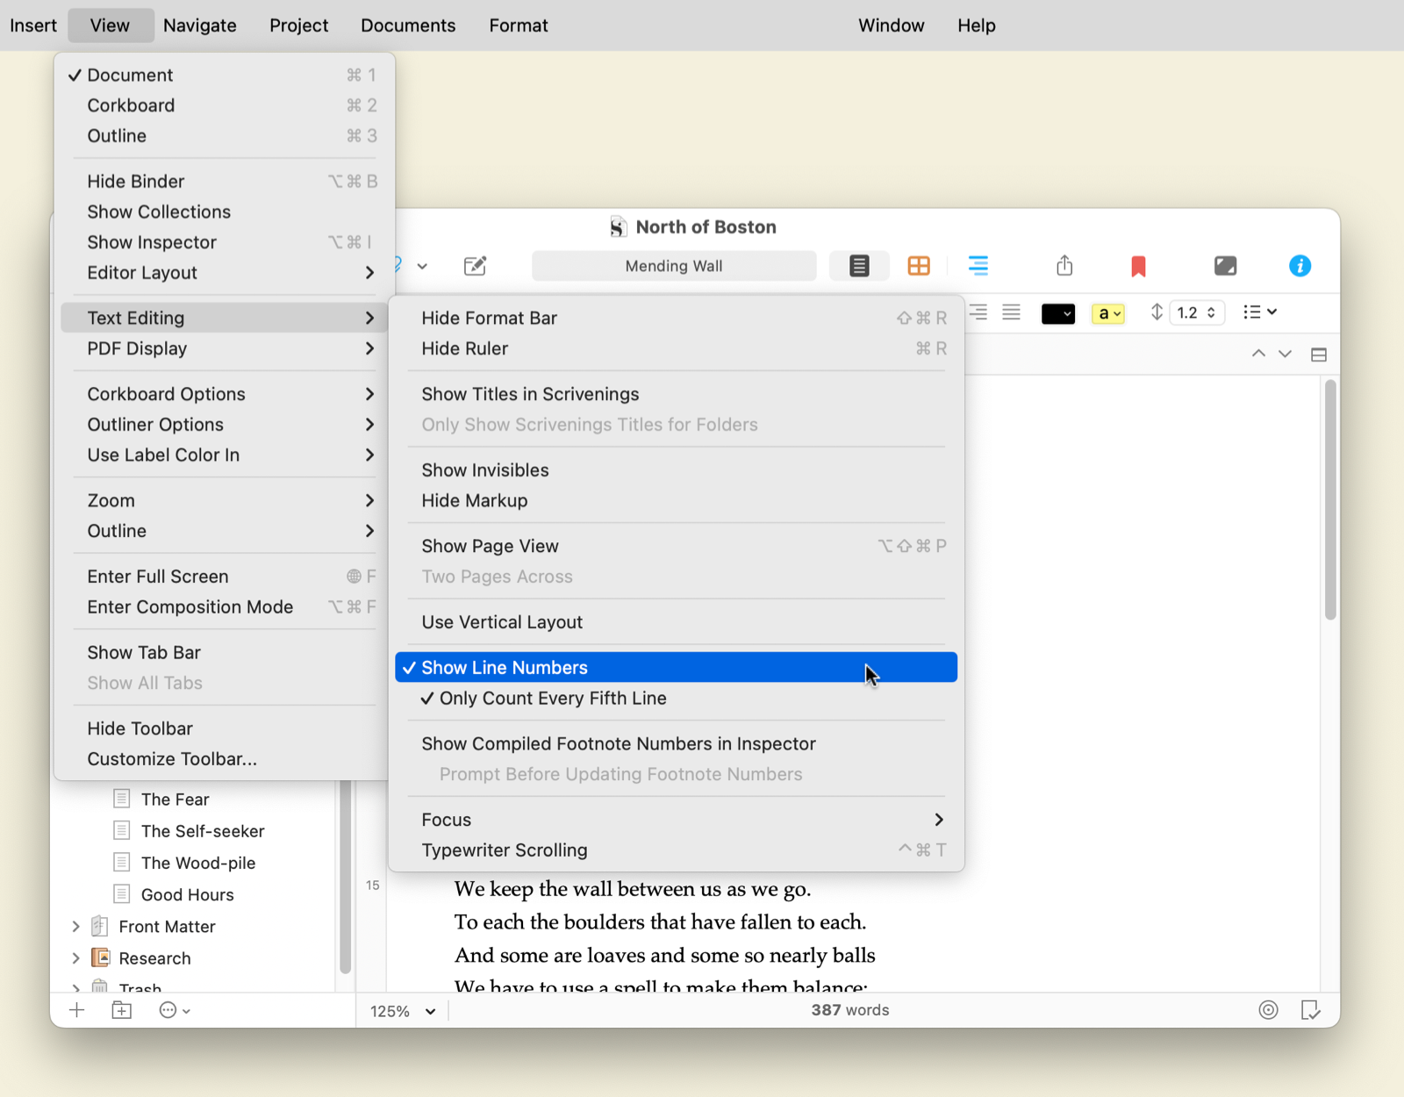Enable Typewriter Scrolling option
1404x1097 pixels.
(505, 850)
